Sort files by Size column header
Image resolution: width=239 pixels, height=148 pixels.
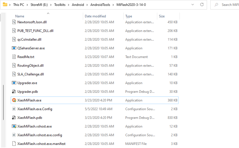pos(162,16)
